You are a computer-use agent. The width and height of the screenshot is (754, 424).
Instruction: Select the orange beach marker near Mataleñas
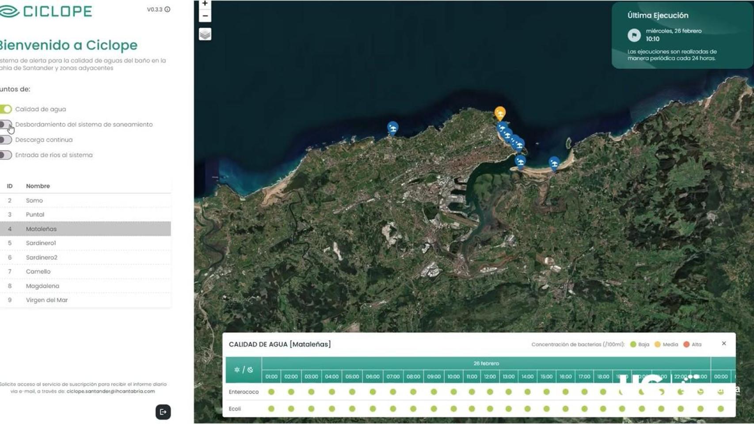coord(500,112)
